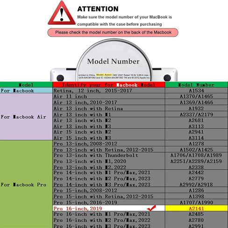
Task: Click the 'For Macbook Pro' category cell
Action: (x=26, y=184)
